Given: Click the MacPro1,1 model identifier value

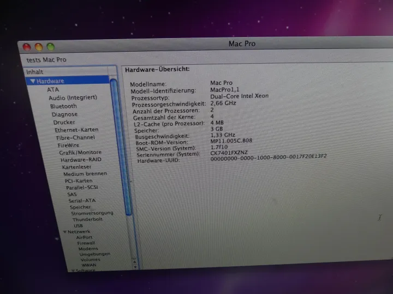Looking at the screenshot, I should tap(224, 89).
